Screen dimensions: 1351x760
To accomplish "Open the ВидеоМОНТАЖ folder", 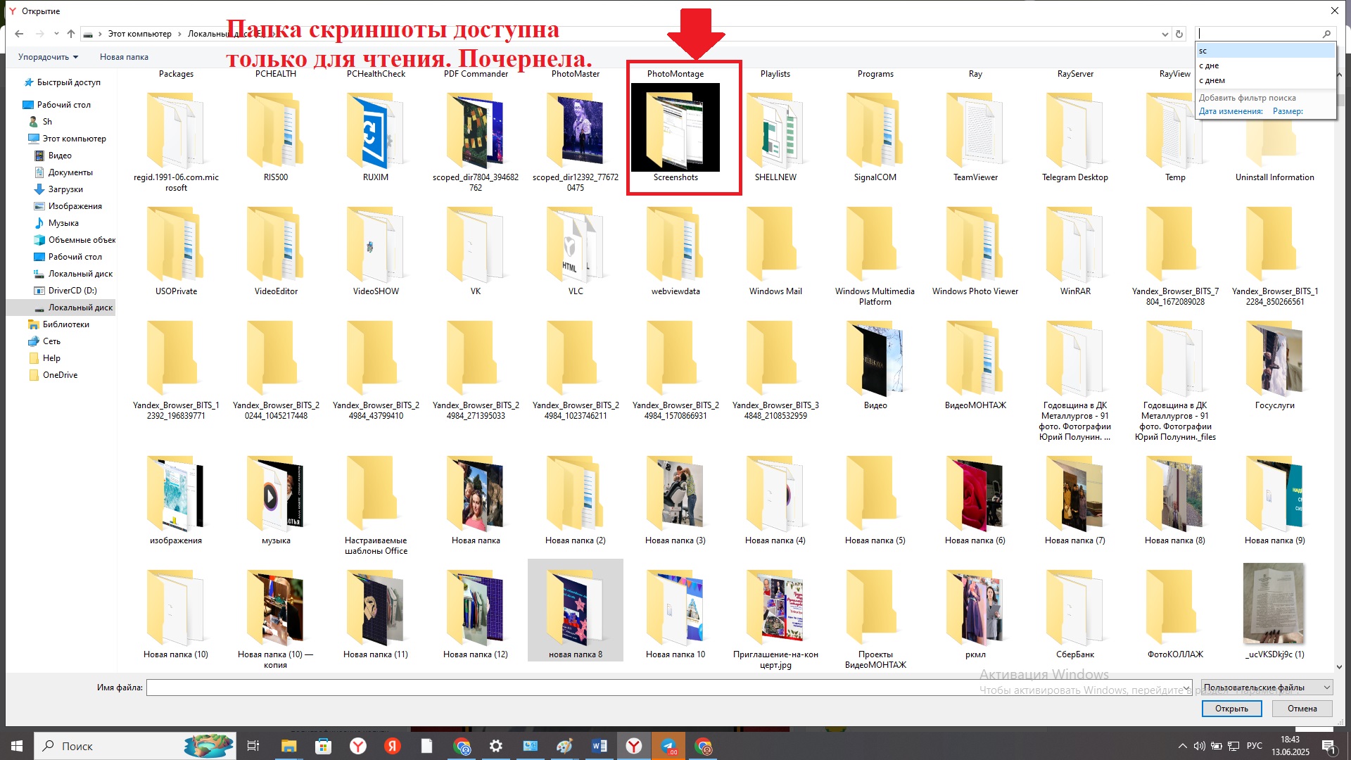I will click(975, 366).
